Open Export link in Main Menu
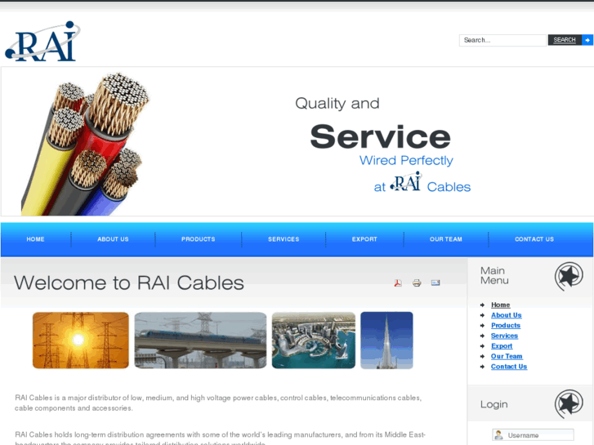Image resolution: width=594 pixels, height=445 pixels. (502, 345)
